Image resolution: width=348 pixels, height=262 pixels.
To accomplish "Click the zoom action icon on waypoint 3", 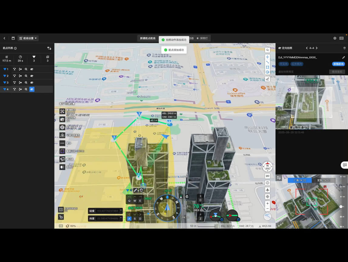I will 26,82.
